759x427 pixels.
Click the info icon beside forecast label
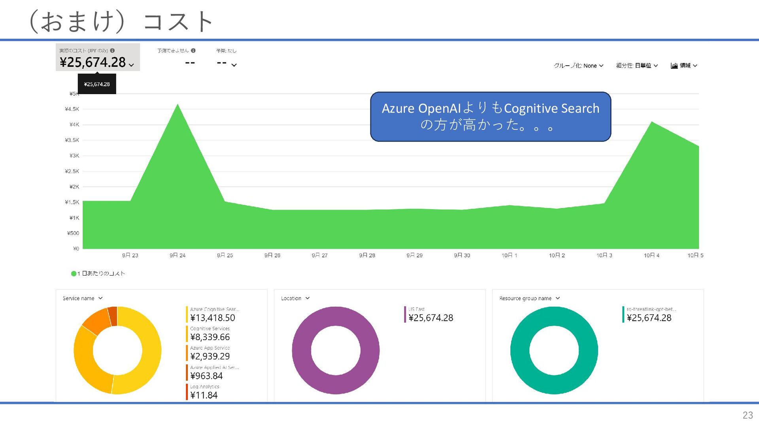(x=193, y=51)
